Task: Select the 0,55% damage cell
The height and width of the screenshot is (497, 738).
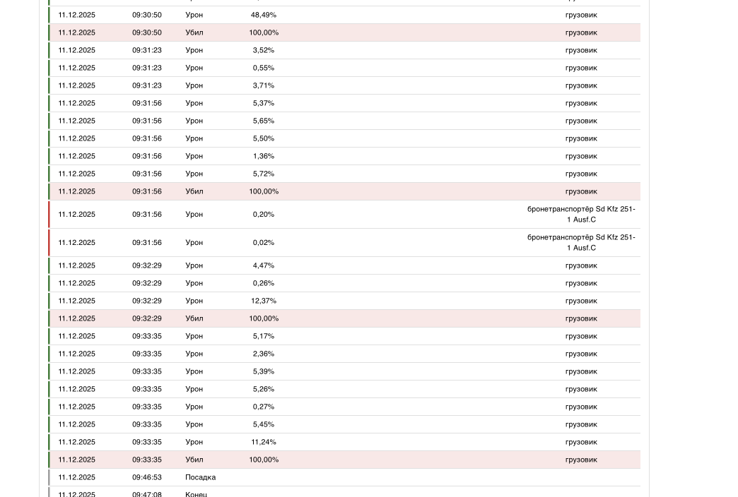Action: pos(263,68)
